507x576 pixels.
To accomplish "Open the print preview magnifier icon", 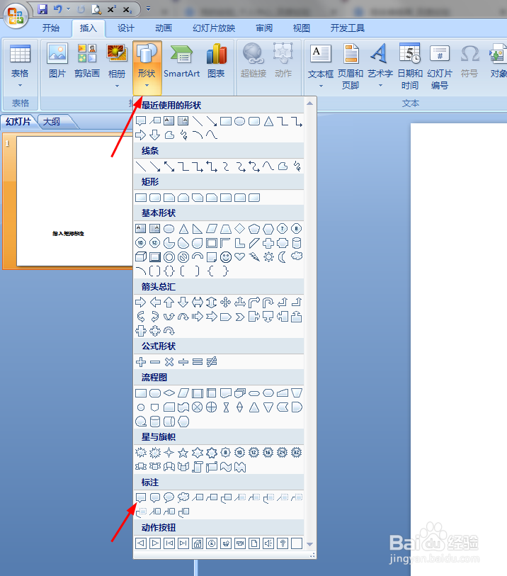I will pyautogui.click(x=96, y=9).
